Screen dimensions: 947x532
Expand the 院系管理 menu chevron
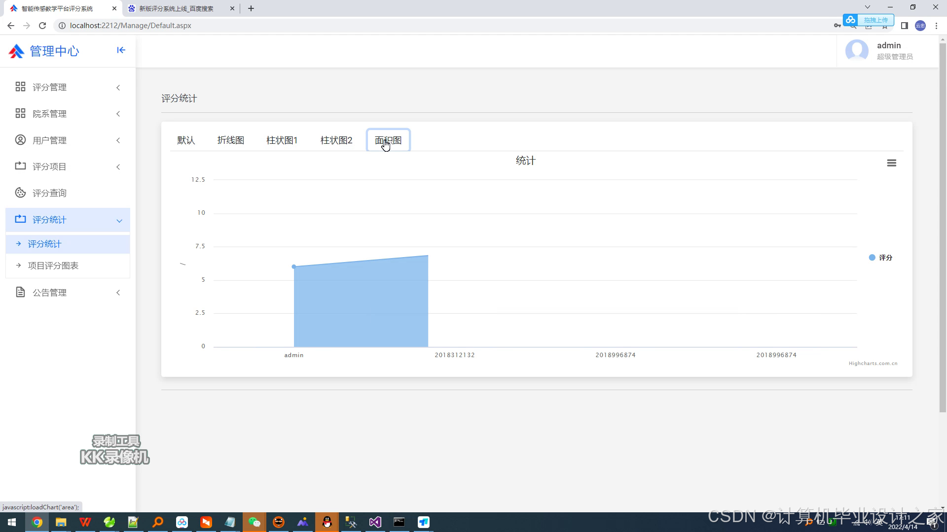pos(118,114)
